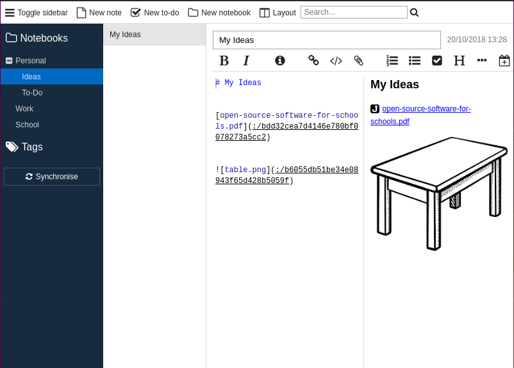514x368 pixels.
Task: Apply italic formatting in the editor toolbar
Action: tap(246, 61)
